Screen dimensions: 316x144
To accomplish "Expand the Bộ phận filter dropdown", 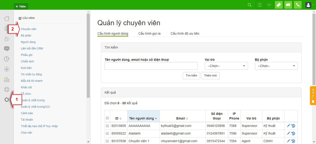I will 276,66.
